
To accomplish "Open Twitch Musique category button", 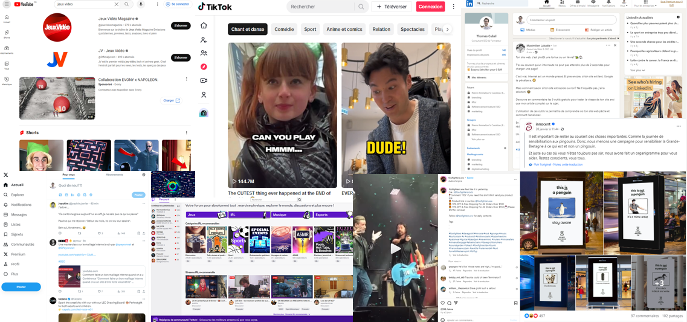I will [291, 215].
